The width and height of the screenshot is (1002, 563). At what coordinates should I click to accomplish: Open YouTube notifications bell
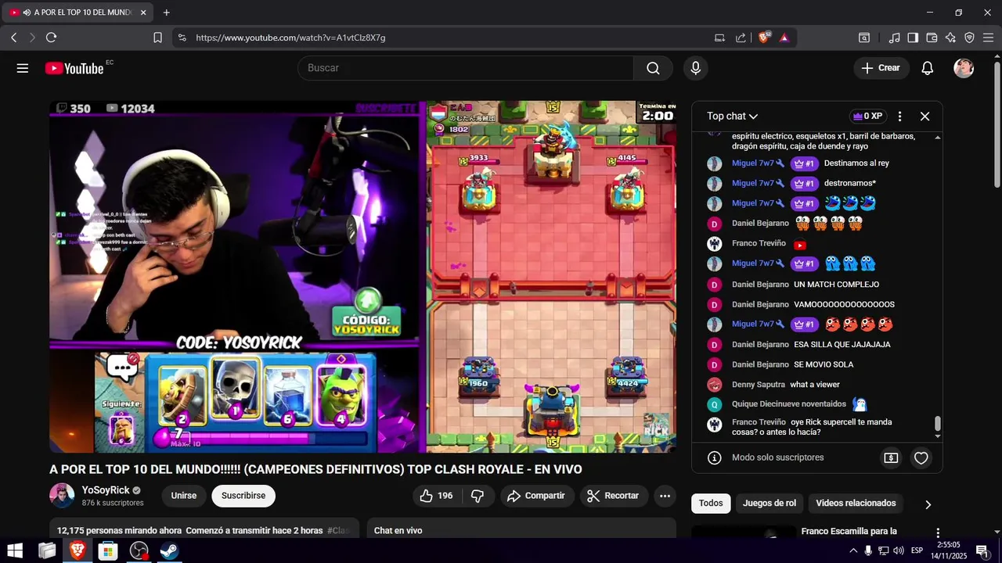[x=927, y=68]
